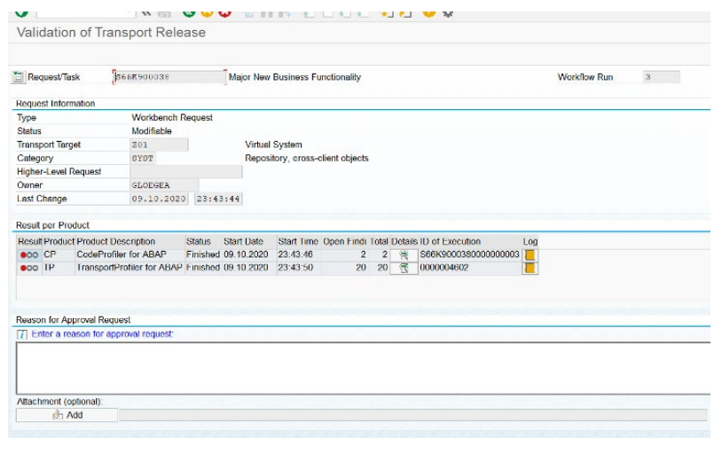Open the Log icon for TP row
This screenshot has width=722, height=453.
(x=530, y=269)
